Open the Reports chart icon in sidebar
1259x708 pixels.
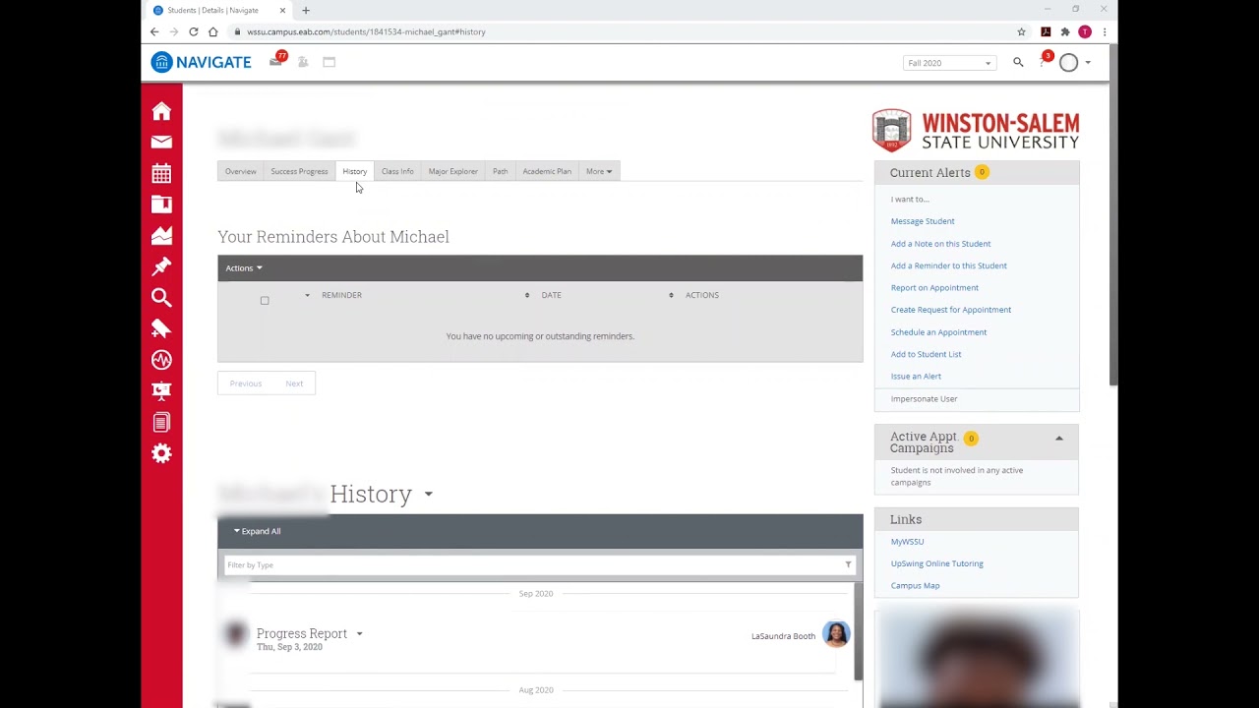pyautogui.click(x=161, y=235)
